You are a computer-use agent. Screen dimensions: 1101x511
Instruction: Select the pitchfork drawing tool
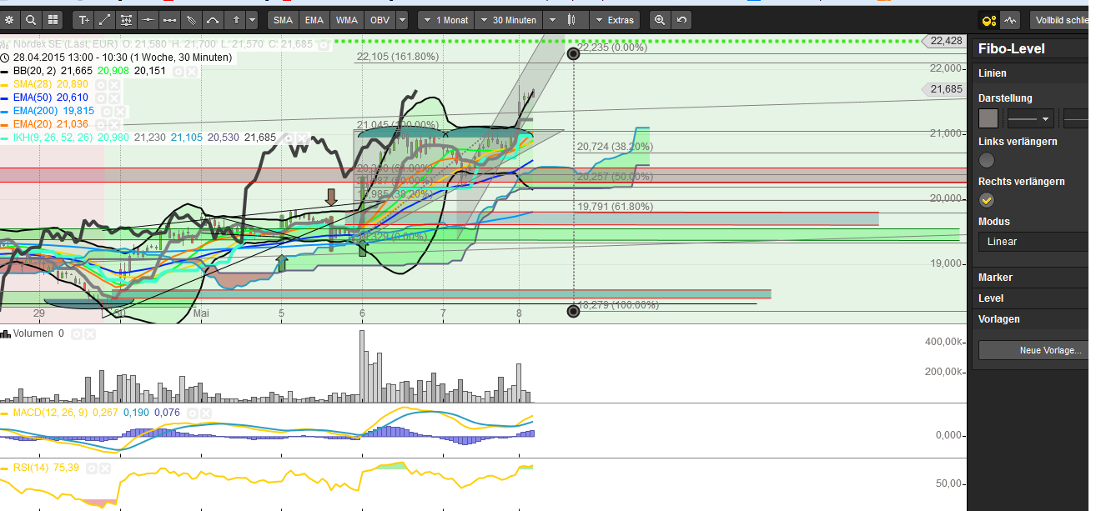191,19
